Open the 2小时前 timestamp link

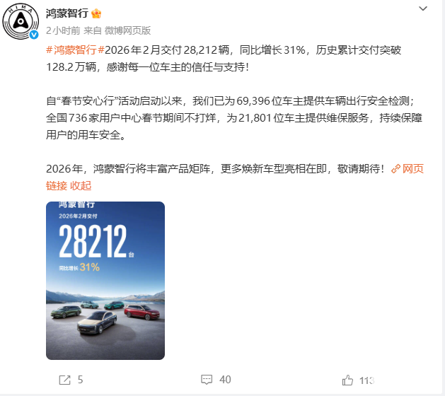63,30
